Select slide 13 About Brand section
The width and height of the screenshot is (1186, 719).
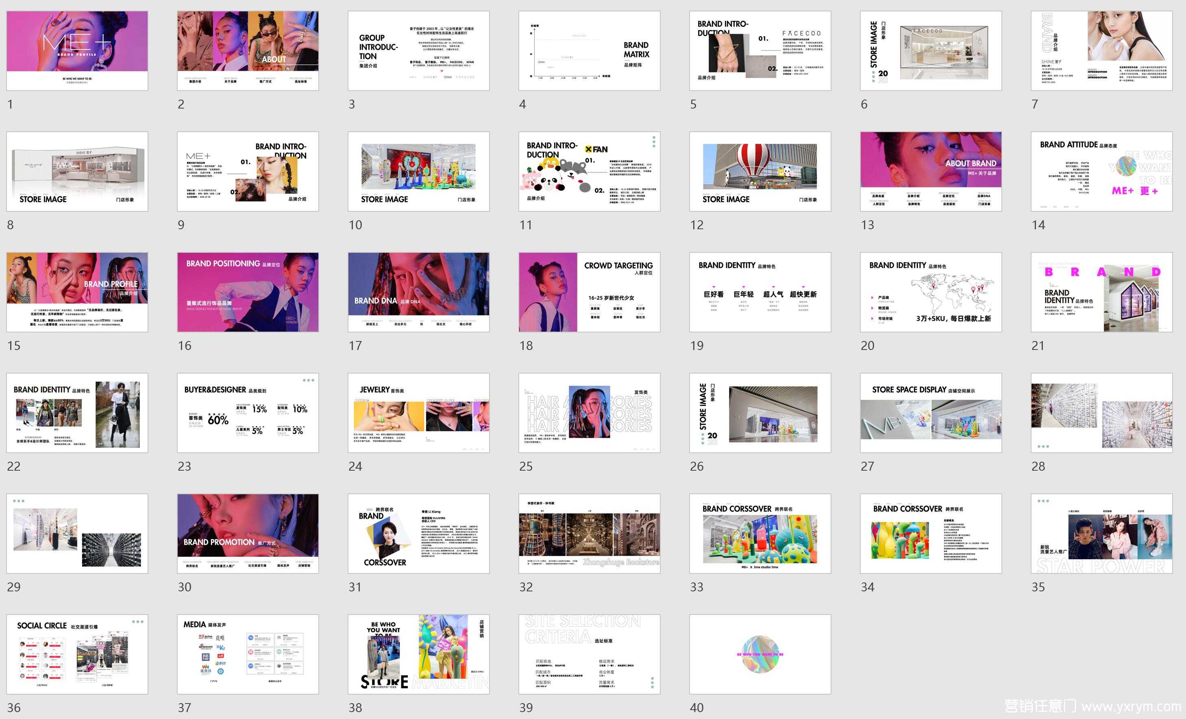931,172
